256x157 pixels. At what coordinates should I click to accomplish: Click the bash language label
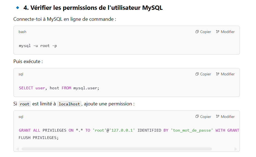point(22,32)
